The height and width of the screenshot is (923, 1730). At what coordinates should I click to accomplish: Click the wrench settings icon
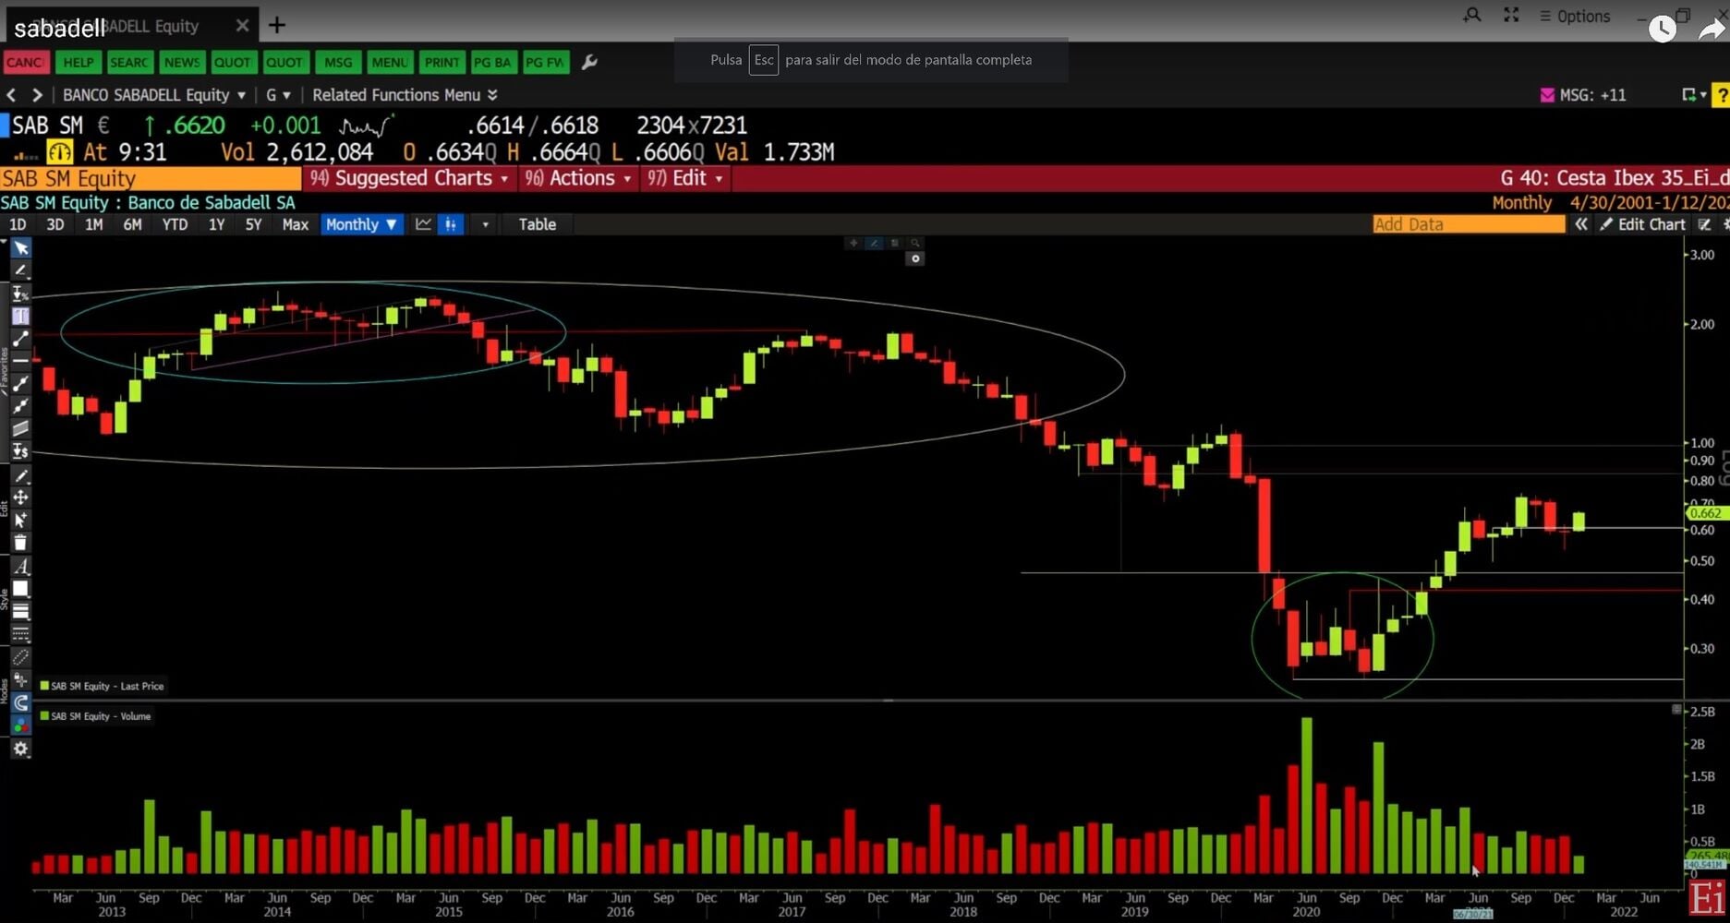(589, 62)
